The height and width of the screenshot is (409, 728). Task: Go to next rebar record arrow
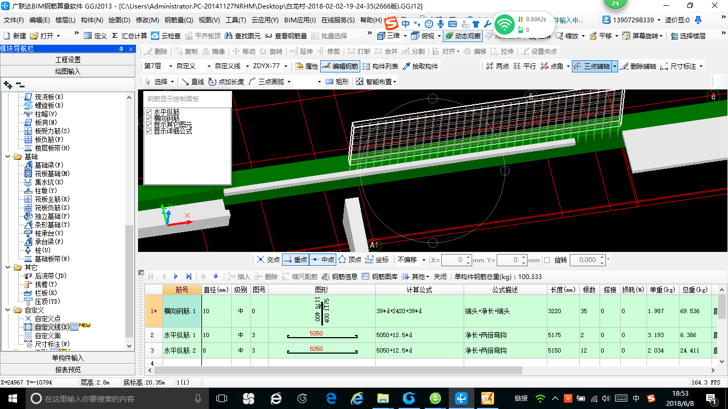point(176,276)
